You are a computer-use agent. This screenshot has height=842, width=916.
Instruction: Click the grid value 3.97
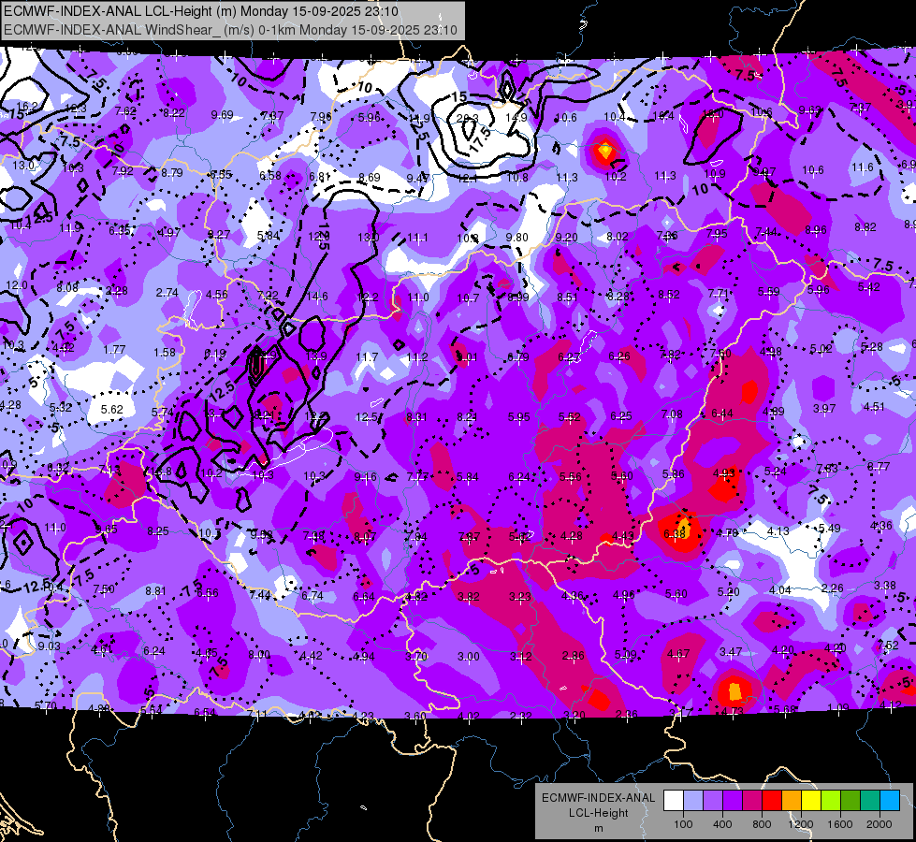pos(824,409)
